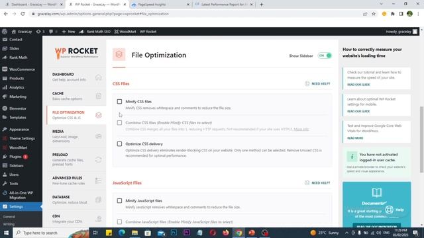424x238 pixels.
Task: Bookmark this page with star icon
Action: coord(374,14)
